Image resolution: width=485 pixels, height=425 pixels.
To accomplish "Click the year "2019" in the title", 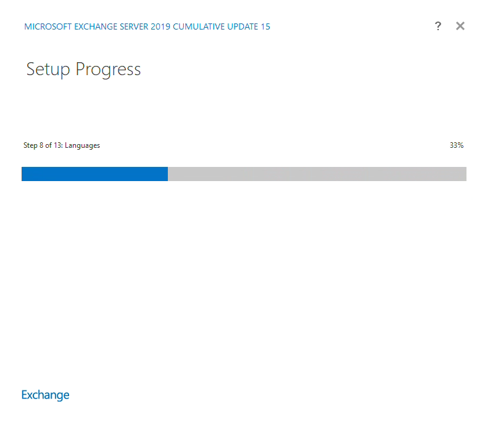I will click(160, 26).
